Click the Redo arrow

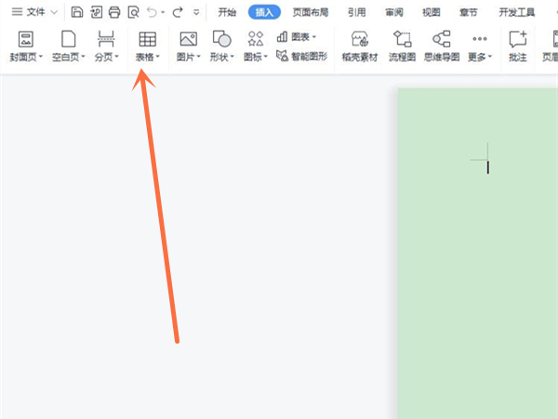pos(178,12)
